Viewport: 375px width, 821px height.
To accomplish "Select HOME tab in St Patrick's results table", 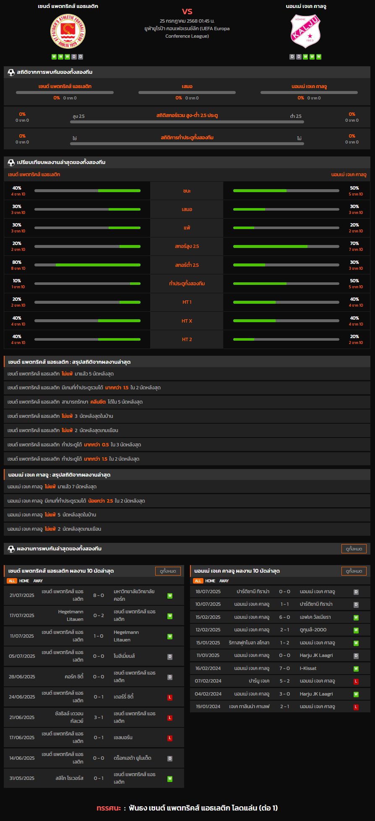I will pyautogui.click(x=24, y=581).
